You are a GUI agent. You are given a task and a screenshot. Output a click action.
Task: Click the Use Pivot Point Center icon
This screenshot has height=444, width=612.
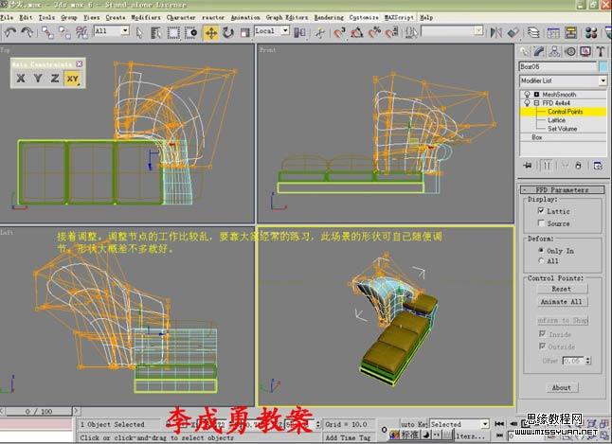click(x=299, y=33)
